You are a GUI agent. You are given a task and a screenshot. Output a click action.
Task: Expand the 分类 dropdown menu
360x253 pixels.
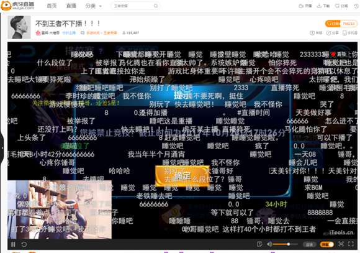93,6
